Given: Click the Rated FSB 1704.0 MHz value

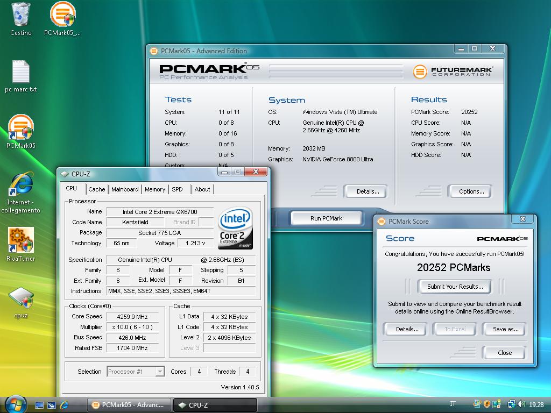Looking at the screenshot, I should 132,348.
